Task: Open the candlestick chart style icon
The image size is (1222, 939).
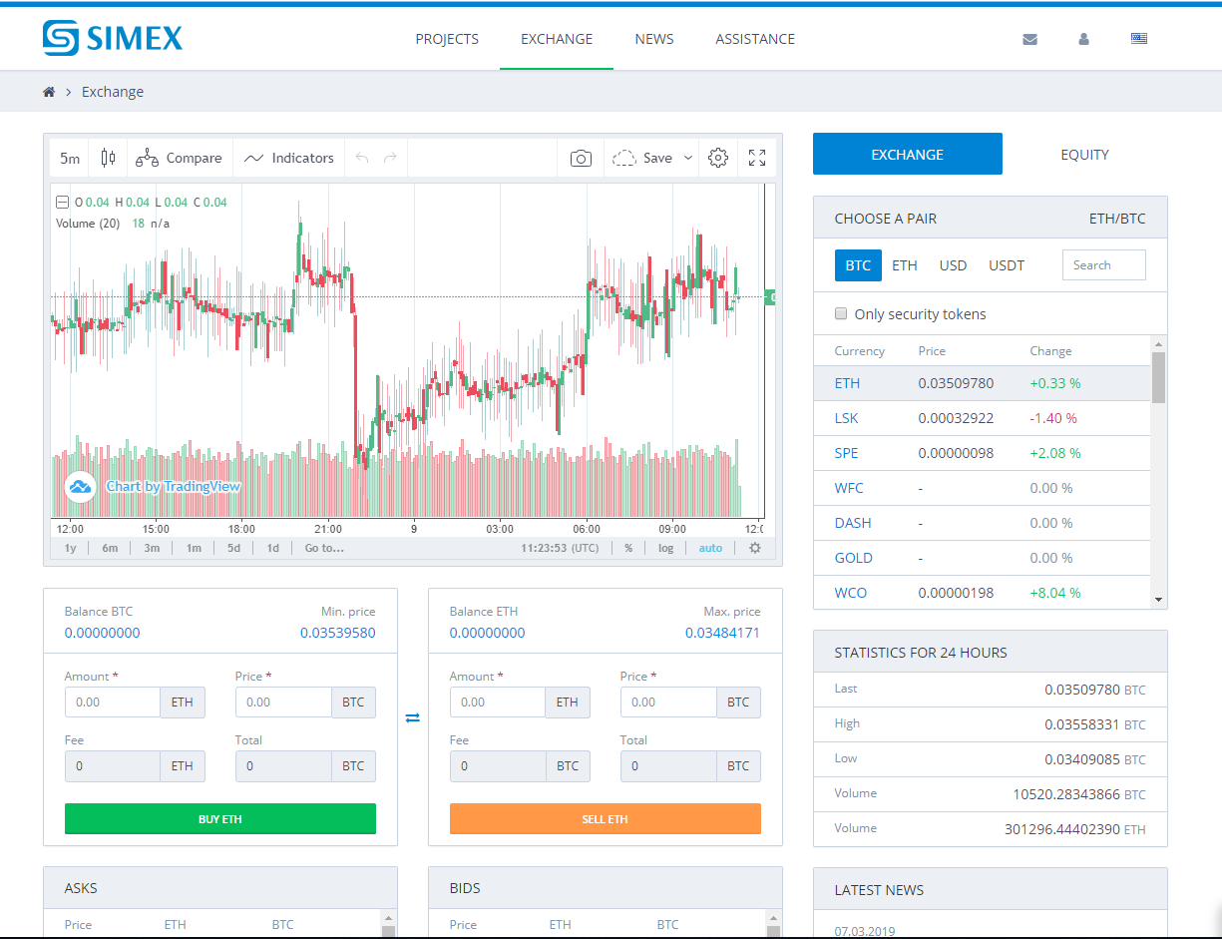Action: pos(108,158)
